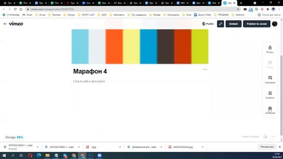Click the browser Back arrow
Viewport: 283px width, 159px height.
(x=4, y=9)
